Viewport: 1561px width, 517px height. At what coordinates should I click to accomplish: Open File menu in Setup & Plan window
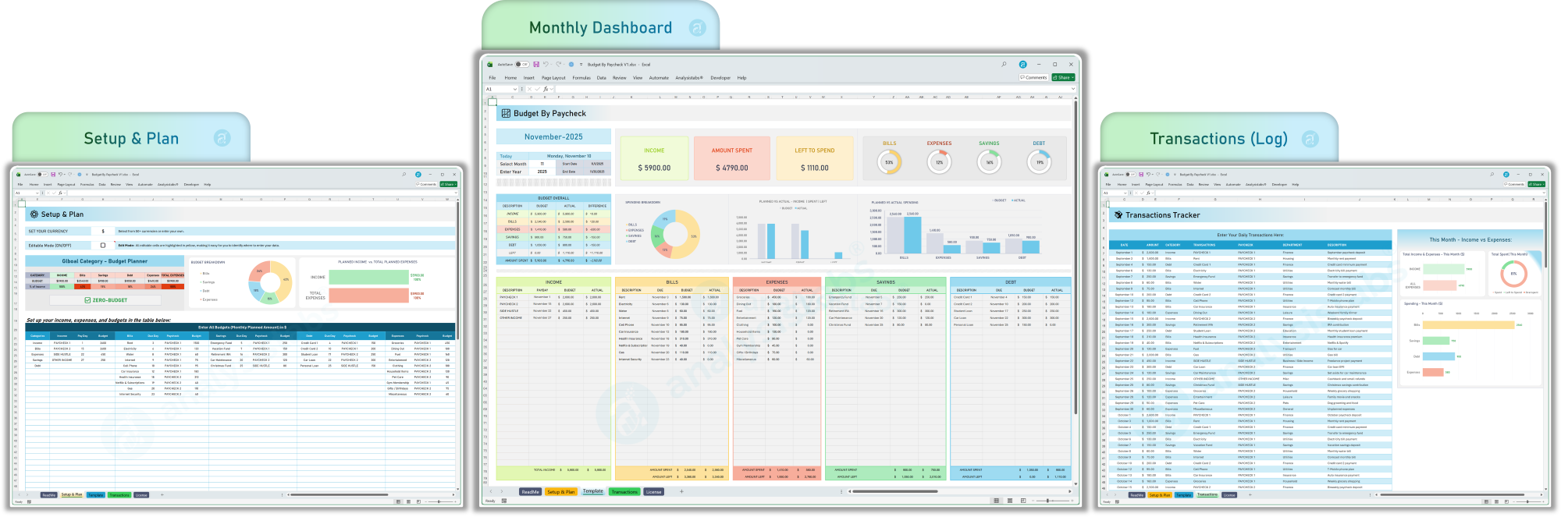[20, 185]
